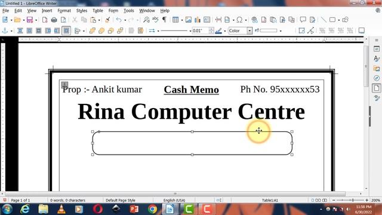Screen dimensions: 382x215
Task: Toggle the Wrap Parallel option
Action: pos(29,30)
